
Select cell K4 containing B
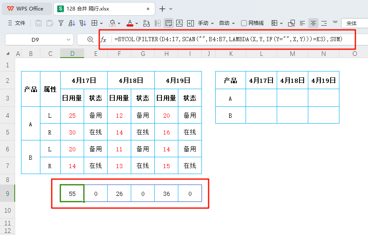tap(231, 115)
